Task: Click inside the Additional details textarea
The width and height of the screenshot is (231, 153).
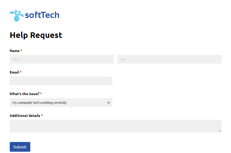Action: point(115,126)
